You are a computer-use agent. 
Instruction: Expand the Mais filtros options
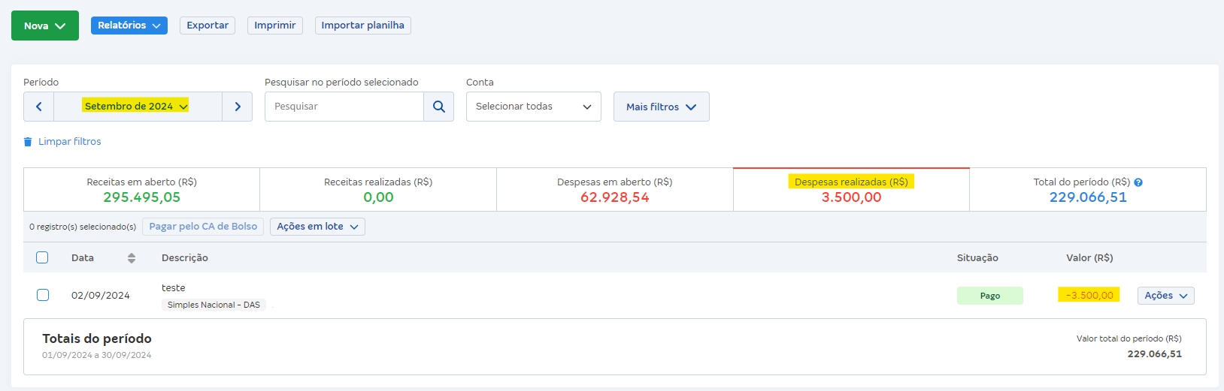pyautogui.click(x=661, y=107)
